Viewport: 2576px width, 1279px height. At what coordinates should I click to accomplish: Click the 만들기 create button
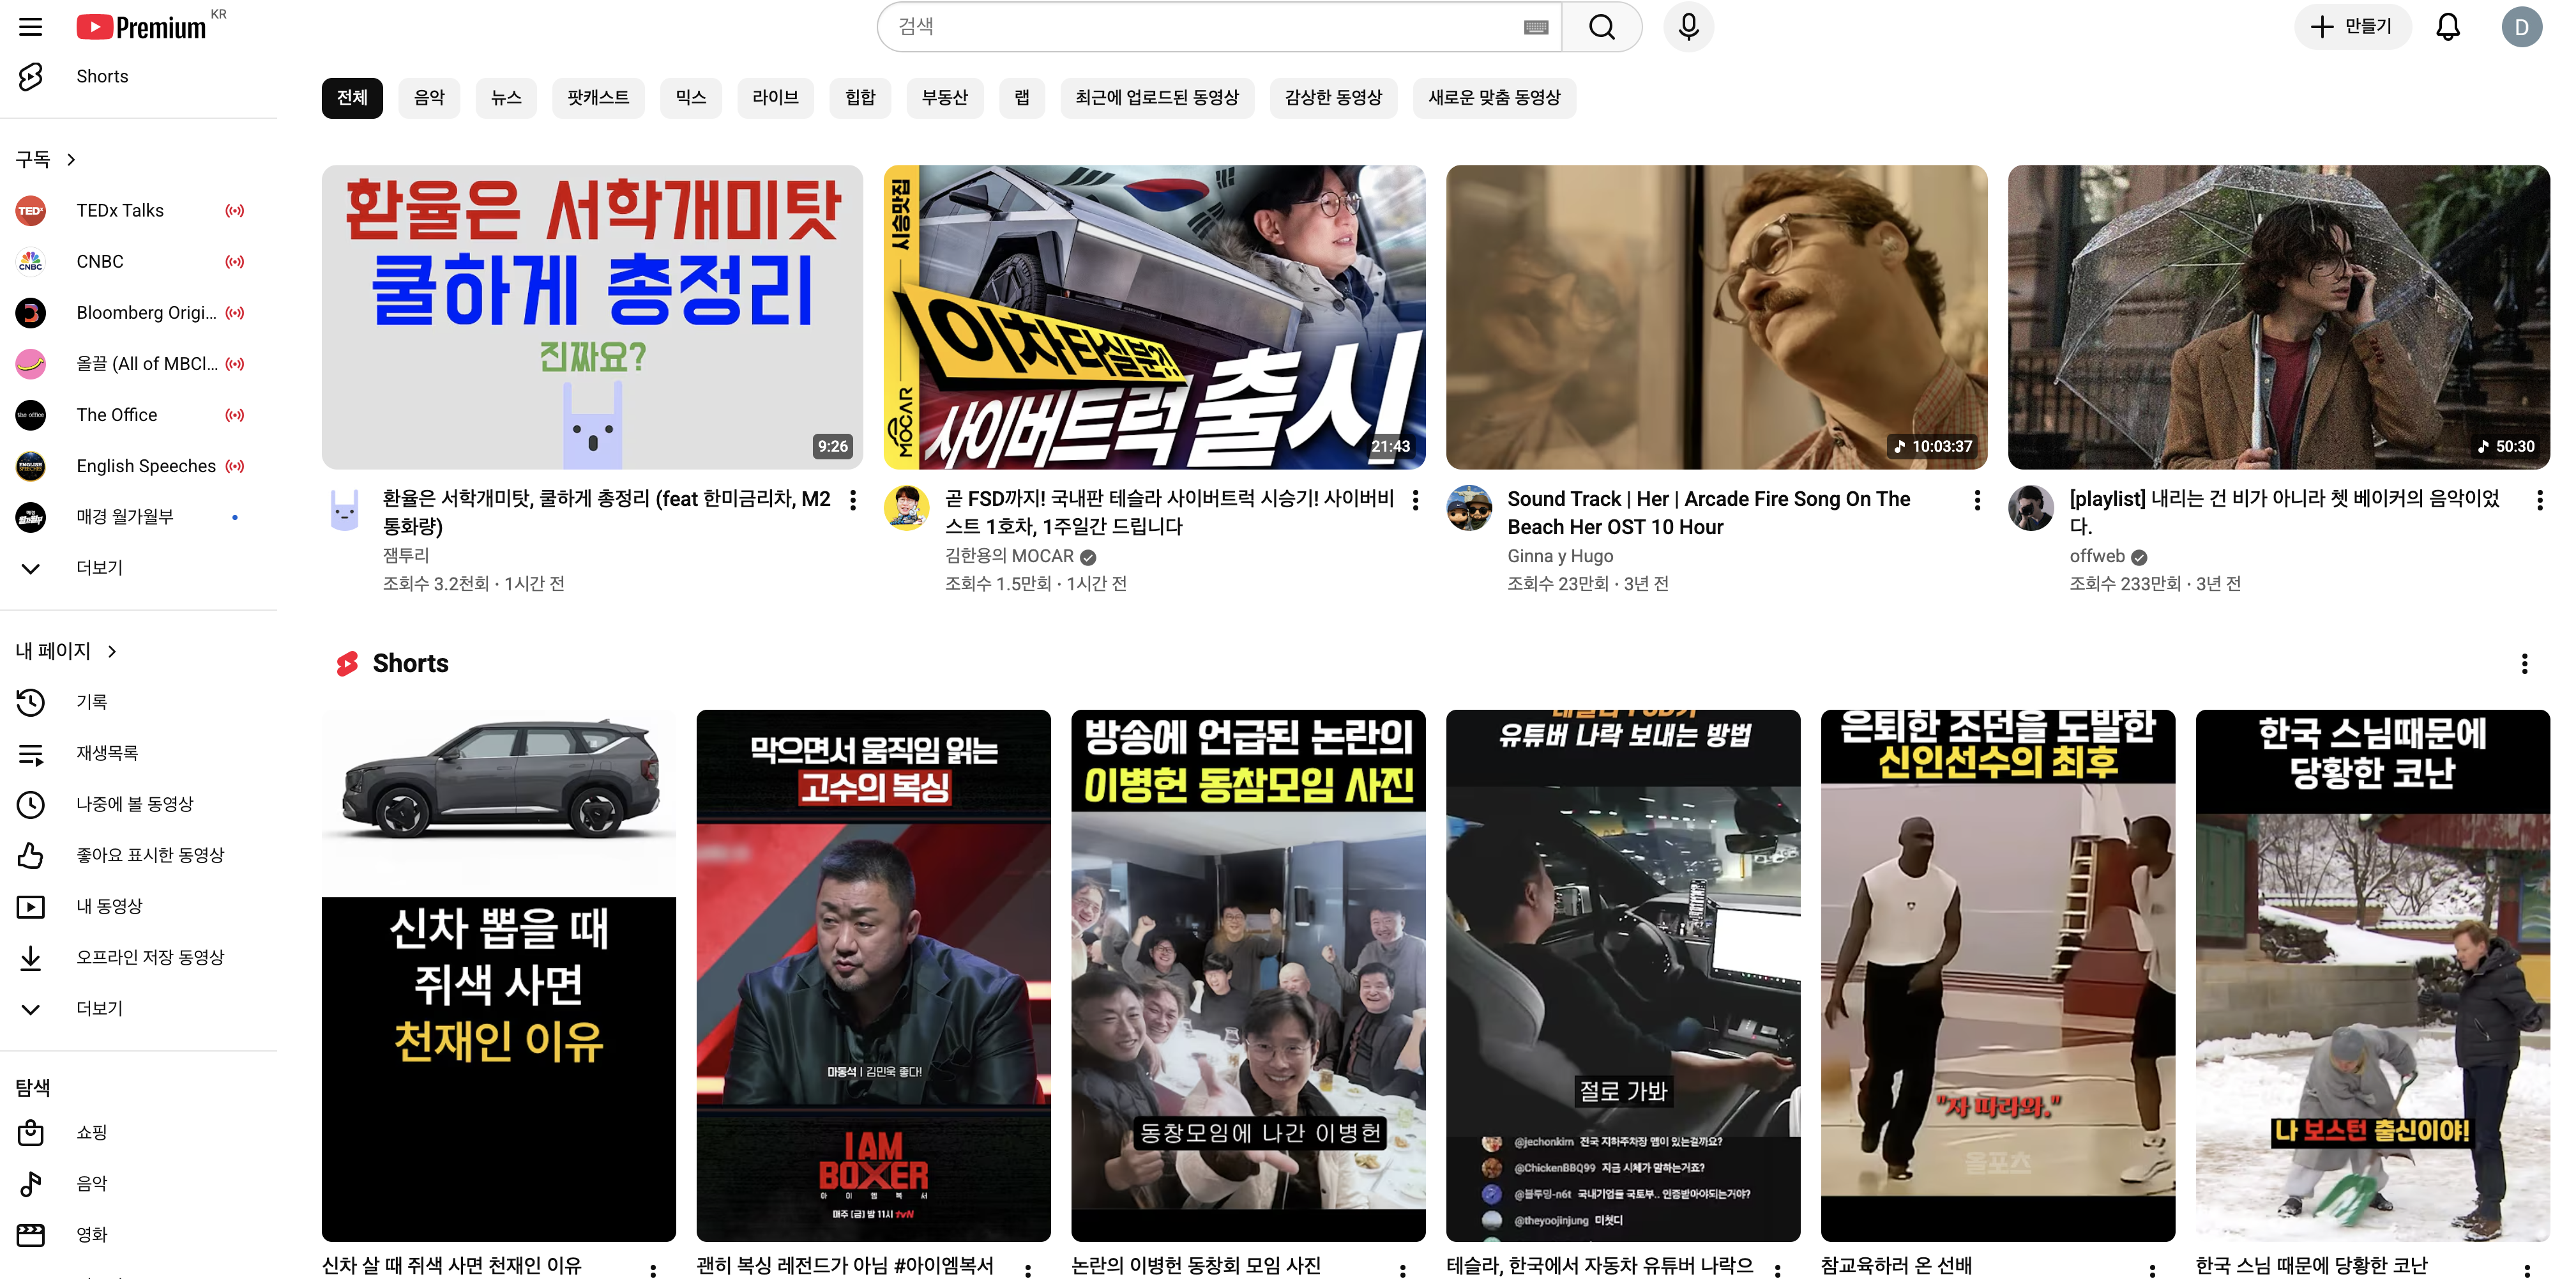click(2352, 27)
